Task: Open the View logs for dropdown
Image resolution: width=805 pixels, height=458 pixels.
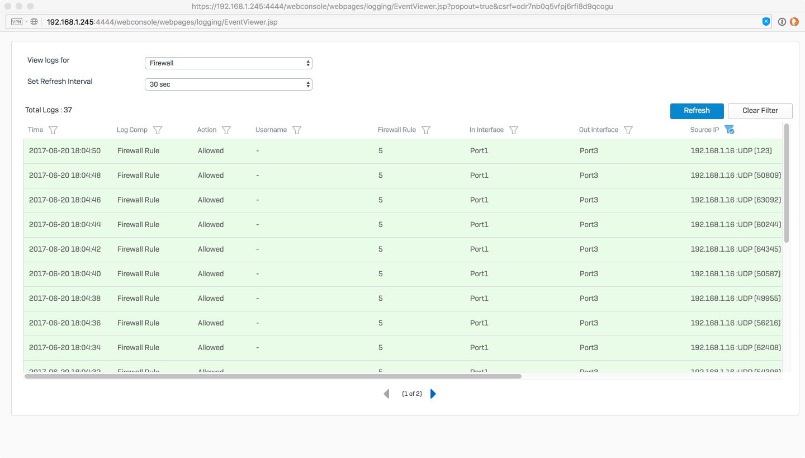Action: click(228, 63)
